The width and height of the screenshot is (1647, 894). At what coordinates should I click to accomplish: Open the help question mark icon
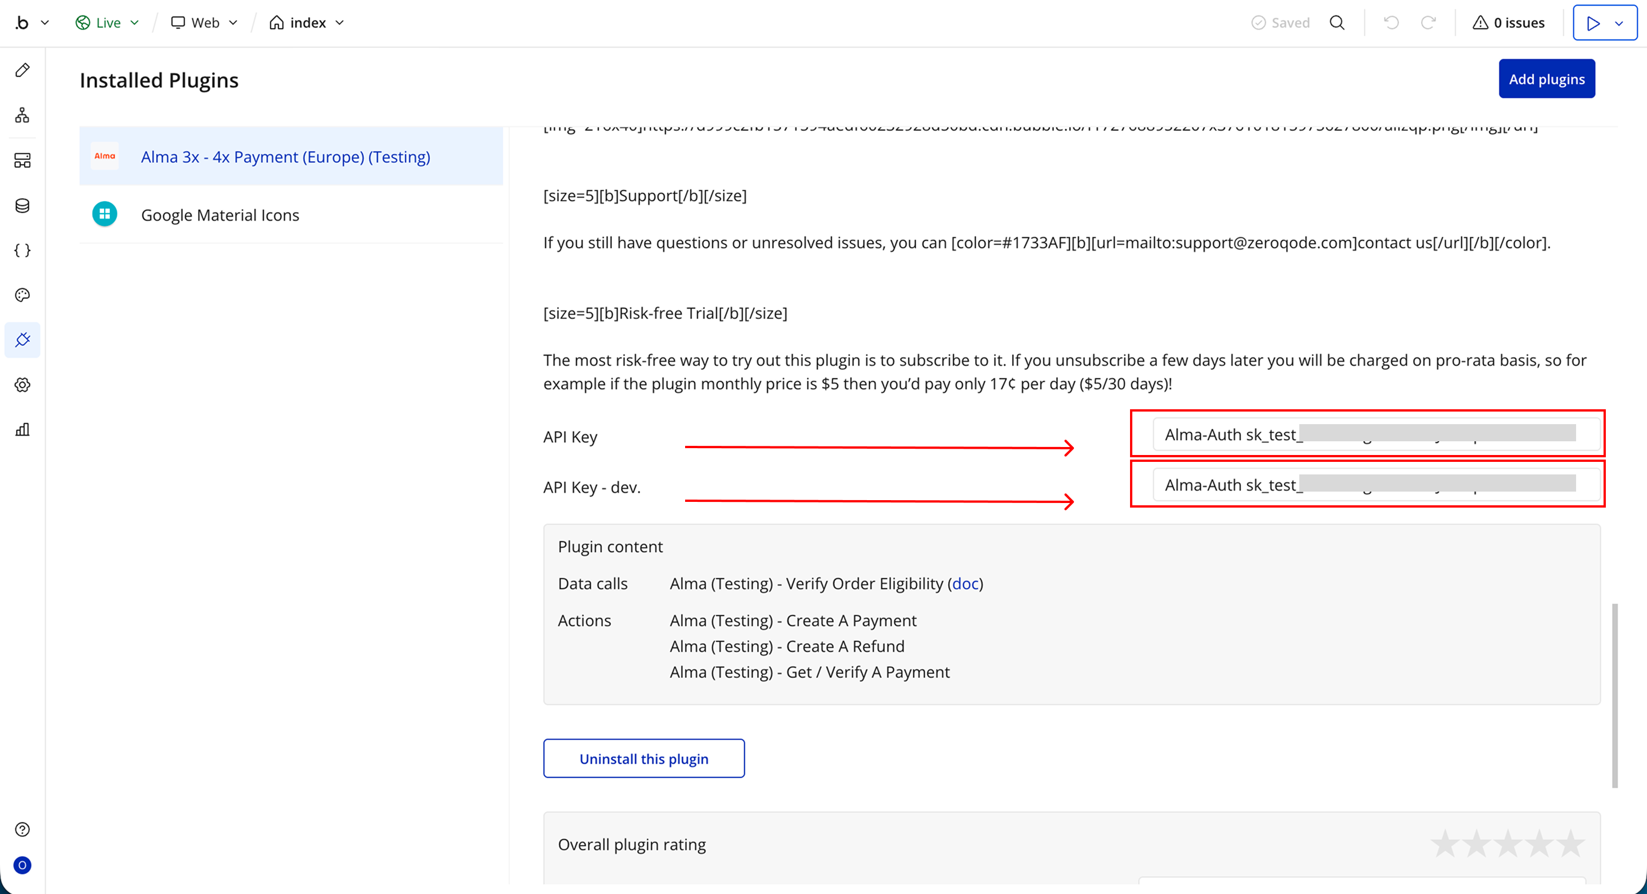click(22, 829)
